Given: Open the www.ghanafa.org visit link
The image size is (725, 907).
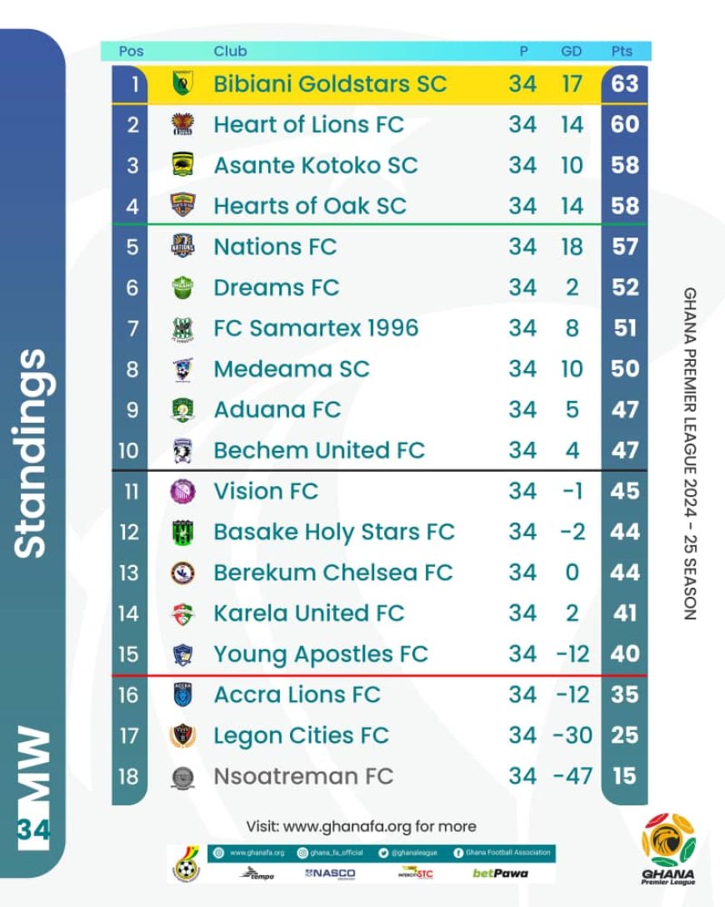Looking at the screenshot, I should pos(361,826).
